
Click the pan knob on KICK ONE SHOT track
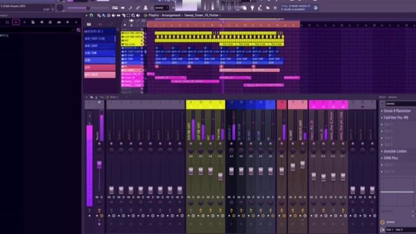click(190, 151)
